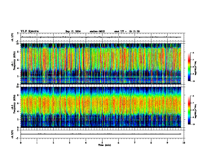
Task: Click the time axis tick label "7"
Action: point(135,143)
